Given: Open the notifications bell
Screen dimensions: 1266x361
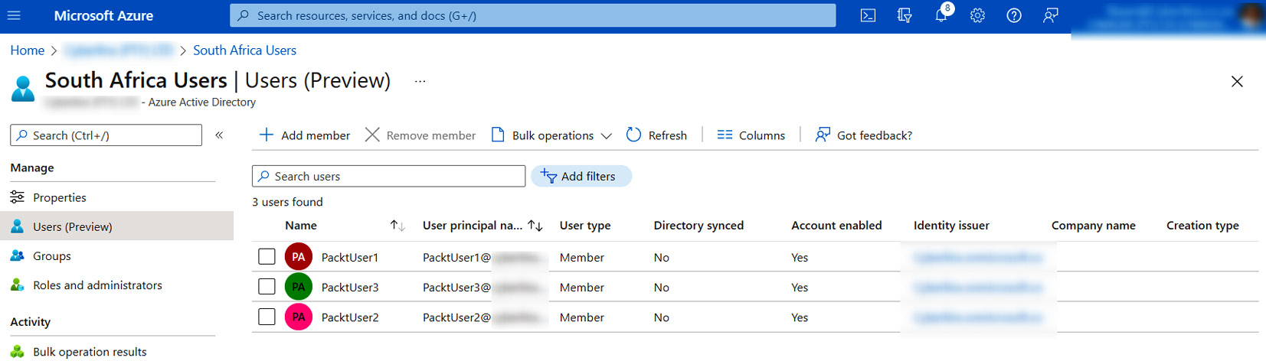Looking at the screenshot, I should (941, 15).
